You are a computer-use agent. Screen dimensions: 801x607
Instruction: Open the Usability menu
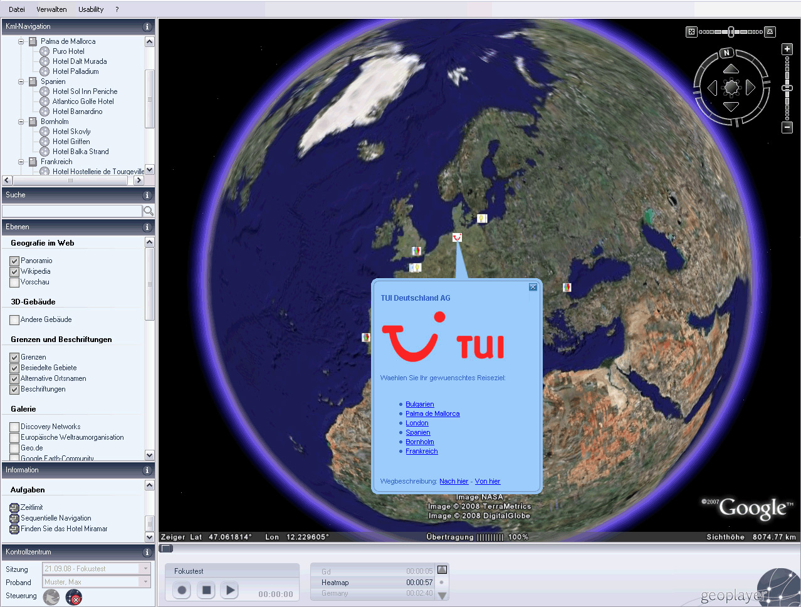click(91, 9)
